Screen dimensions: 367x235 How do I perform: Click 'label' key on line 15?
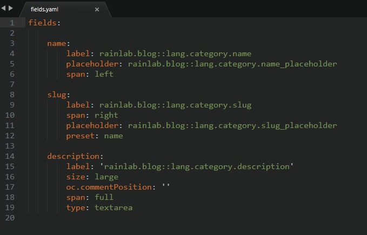point(78,166)
